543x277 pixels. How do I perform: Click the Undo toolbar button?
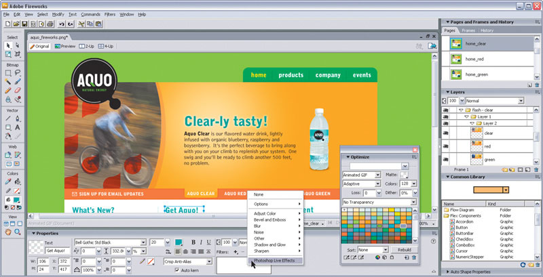pyautogui.click(x=62, y=24)
